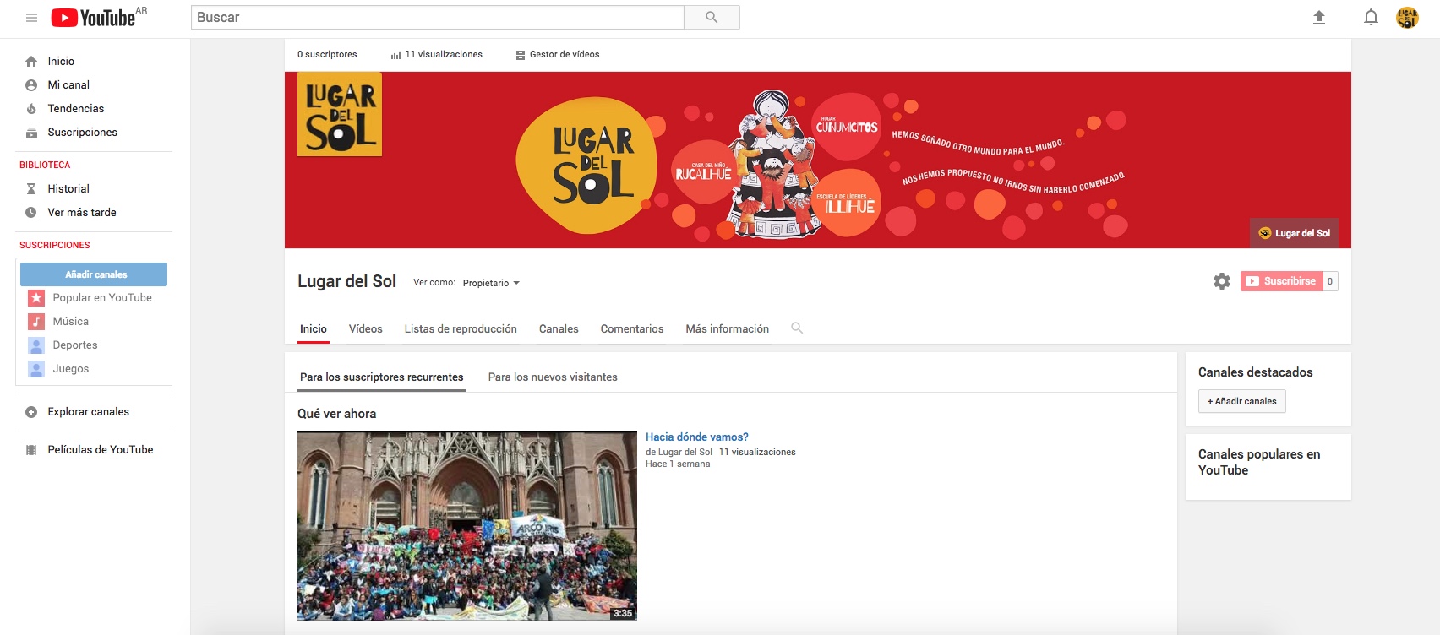Image resolution: width=1440 pixels, height=635 pixels.
Task: Open the Listas de reproducción tab
Action: (461, 329)
